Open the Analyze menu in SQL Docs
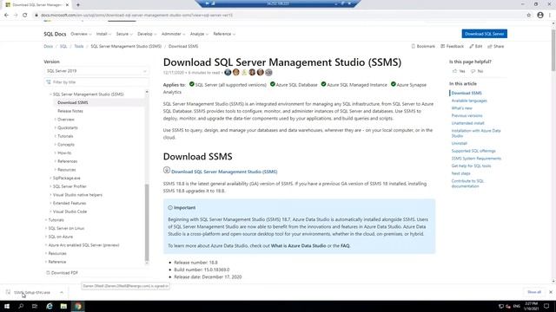This screenshot has height=312, width=556. (199, 34)
